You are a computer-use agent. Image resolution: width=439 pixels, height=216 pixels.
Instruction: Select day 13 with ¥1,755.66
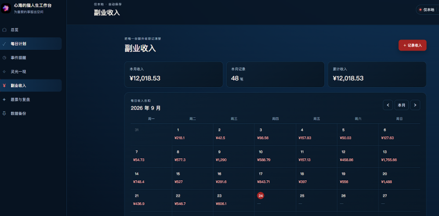click(399, 156)
